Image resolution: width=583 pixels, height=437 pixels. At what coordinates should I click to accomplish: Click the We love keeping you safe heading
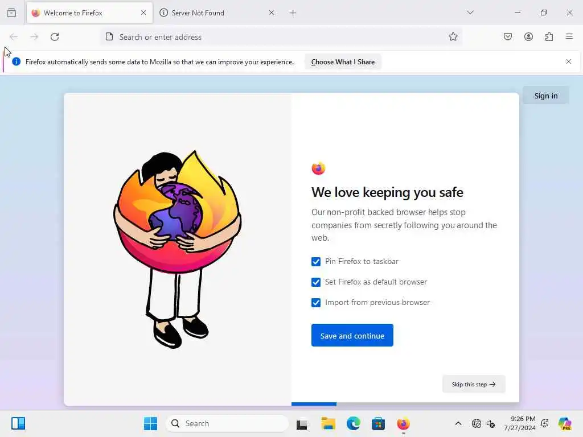[x=387, y=192]
